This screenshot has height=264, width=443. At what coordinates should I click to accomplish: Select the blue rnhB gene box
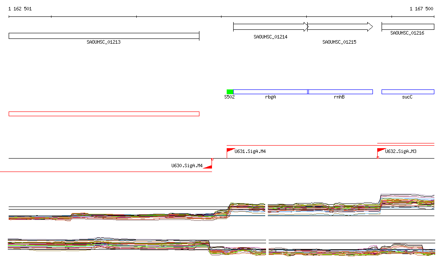click(x=340, y=92)
